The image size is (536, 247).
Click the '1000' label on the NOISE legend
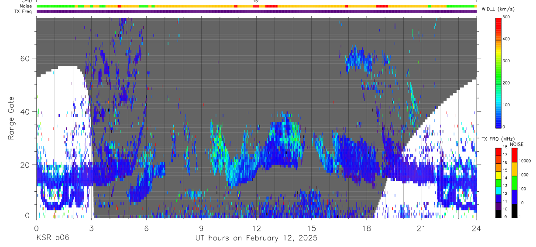click(524, 175)
